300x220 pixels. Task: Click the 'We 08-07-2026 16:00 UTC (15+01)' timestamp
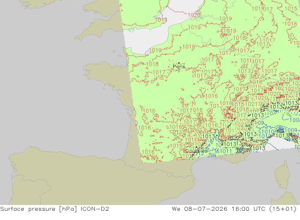point(234,209)
